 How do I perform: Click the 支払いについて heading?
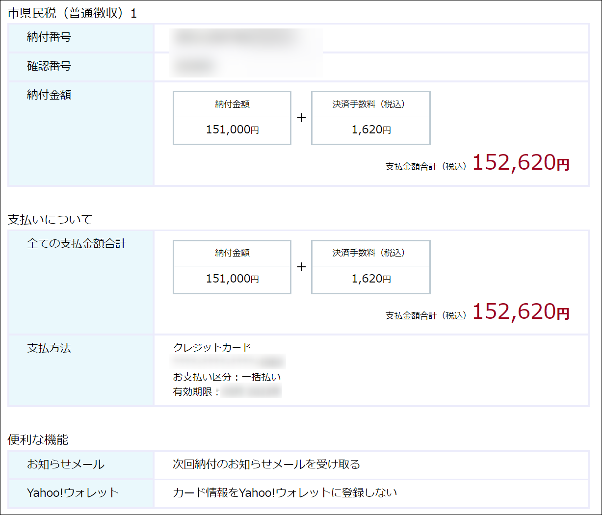[50, 220]
